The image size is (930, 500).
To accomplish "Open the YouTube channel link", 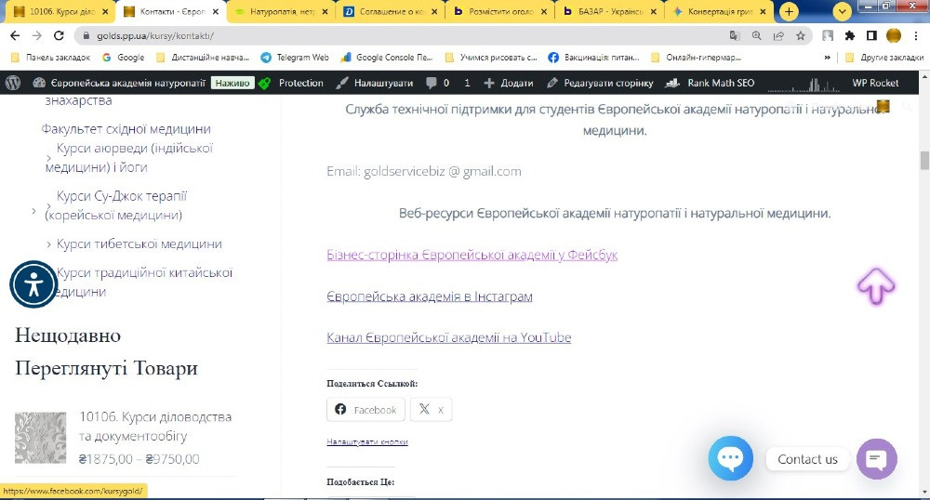I will (449, 337).
